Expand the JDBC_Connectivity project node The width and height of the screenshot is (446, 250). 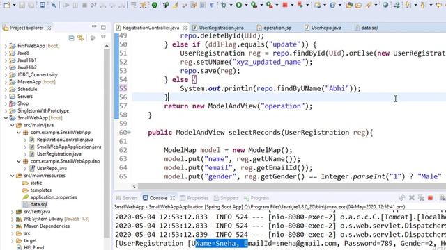(6, 75)
